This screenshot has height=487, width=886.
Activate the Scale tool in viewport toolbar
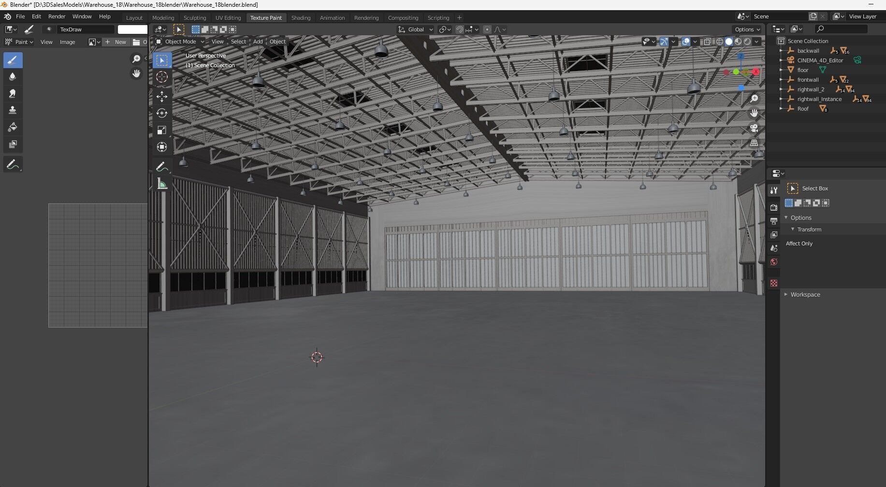(x=162, y=130)
